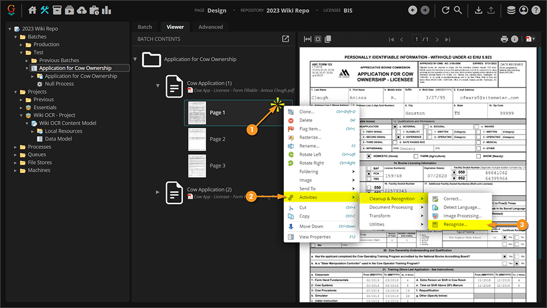The width and height of the screenshot is (547, 308).
Task: Select Recognize... from the submenu
Action: 455,224
